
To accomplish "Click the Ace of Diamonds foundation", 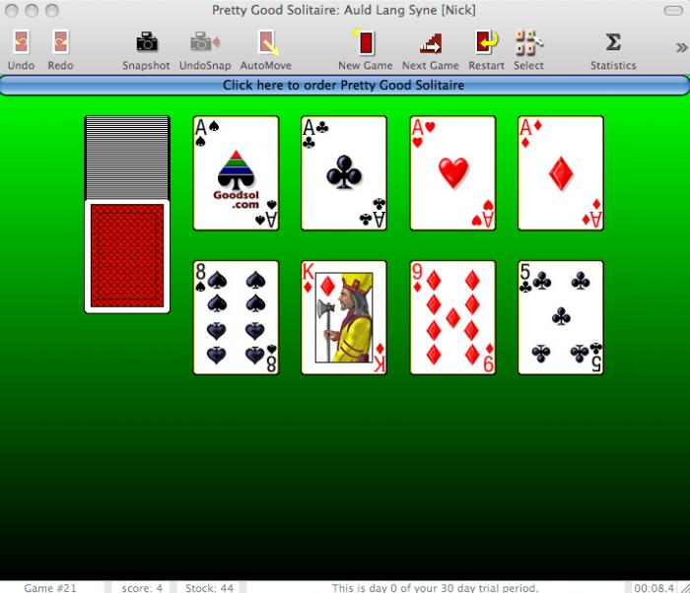I will 561,173.
